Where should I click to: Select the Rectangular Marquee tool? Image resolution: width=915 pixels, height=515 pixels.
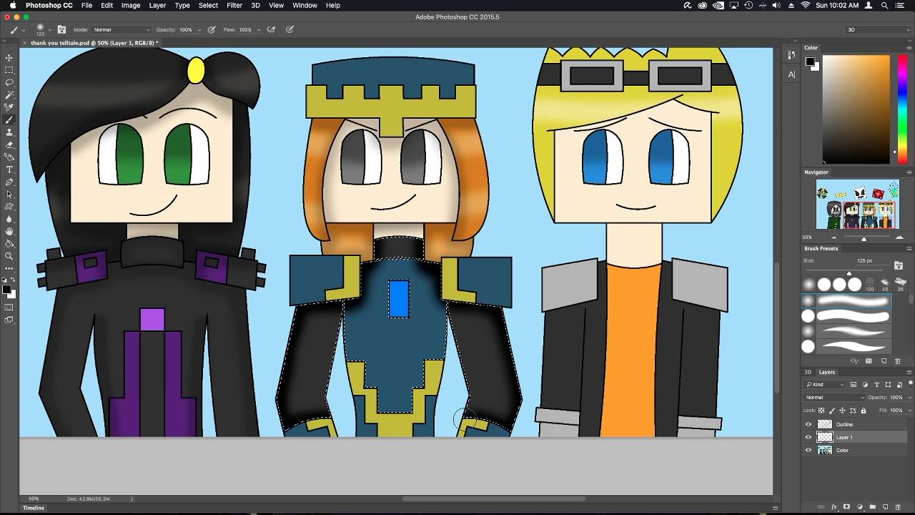9,70
